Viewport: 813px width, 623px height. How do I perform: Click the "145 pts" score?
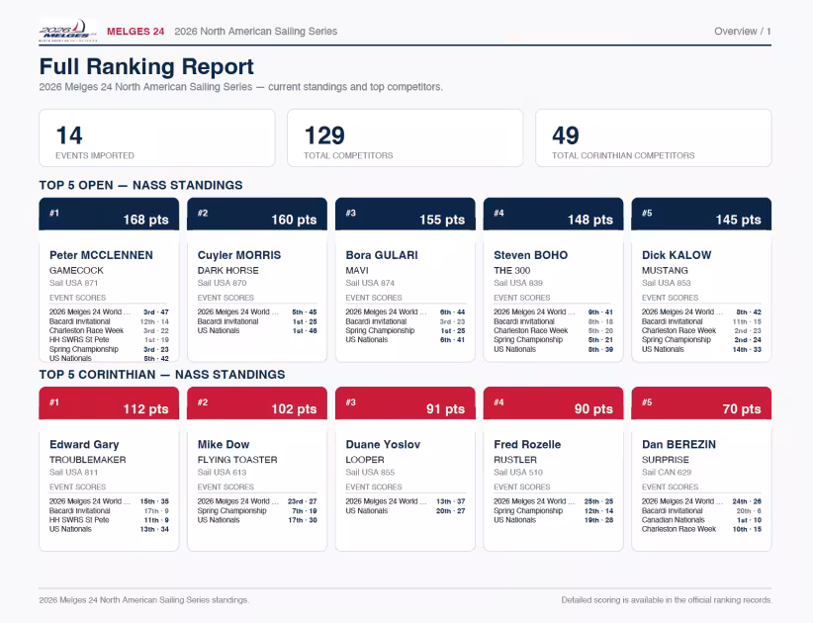click(x=739, y=220)
